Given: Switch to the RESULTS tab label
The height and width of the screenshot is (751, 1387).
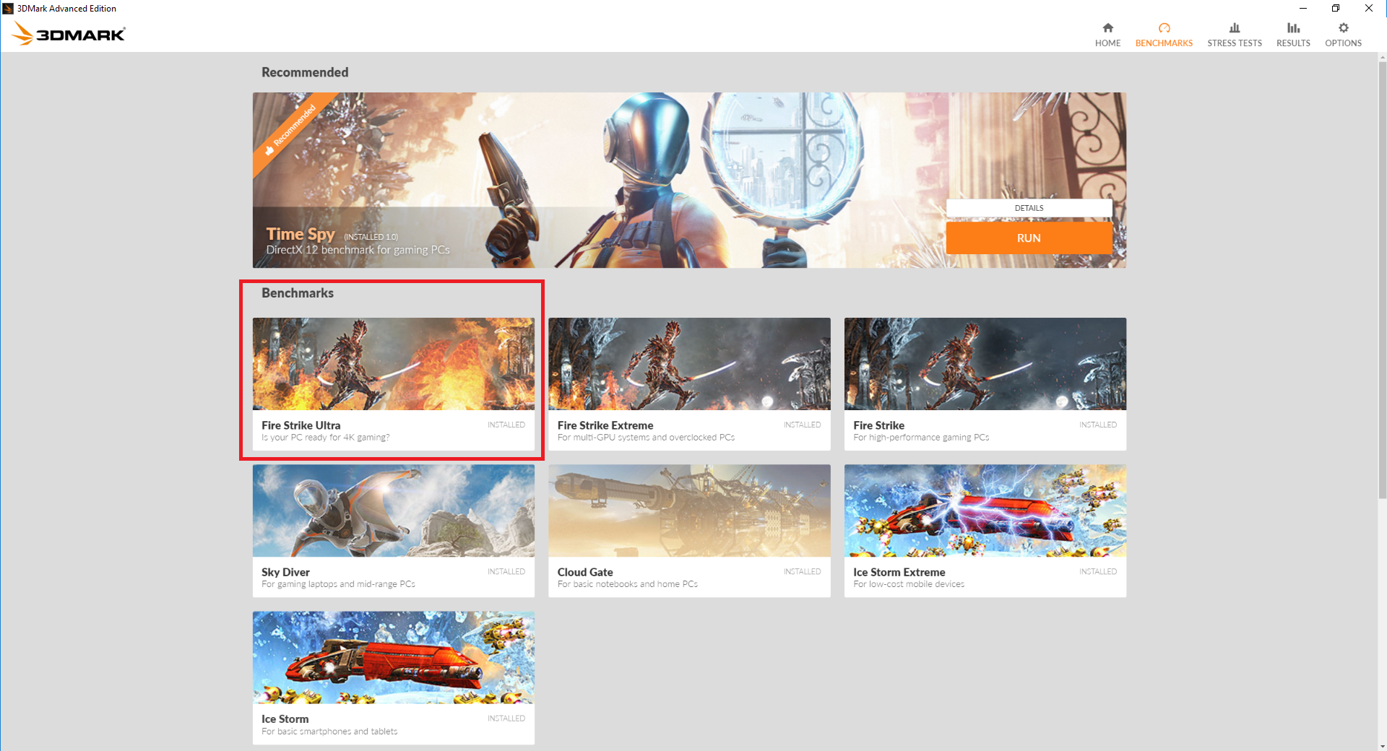Looking at the screenshot, I should (1293, 43).
